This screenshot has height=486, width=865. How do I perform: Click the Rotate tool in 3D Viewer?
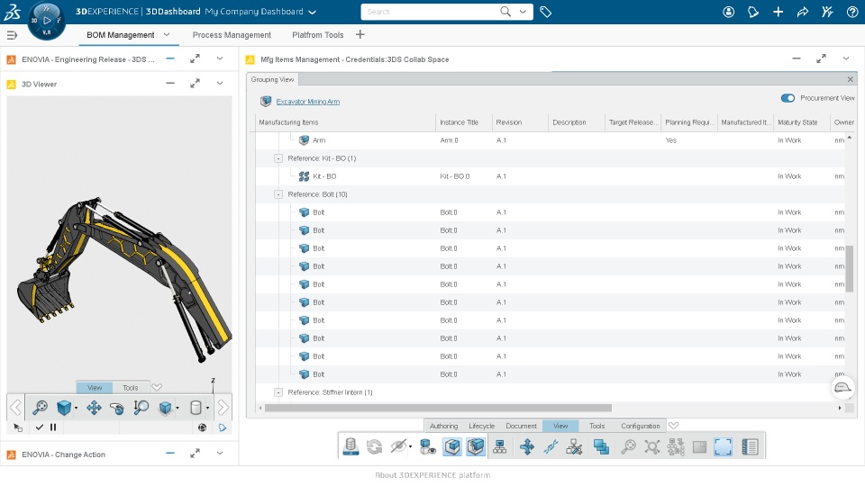point(116,408)
